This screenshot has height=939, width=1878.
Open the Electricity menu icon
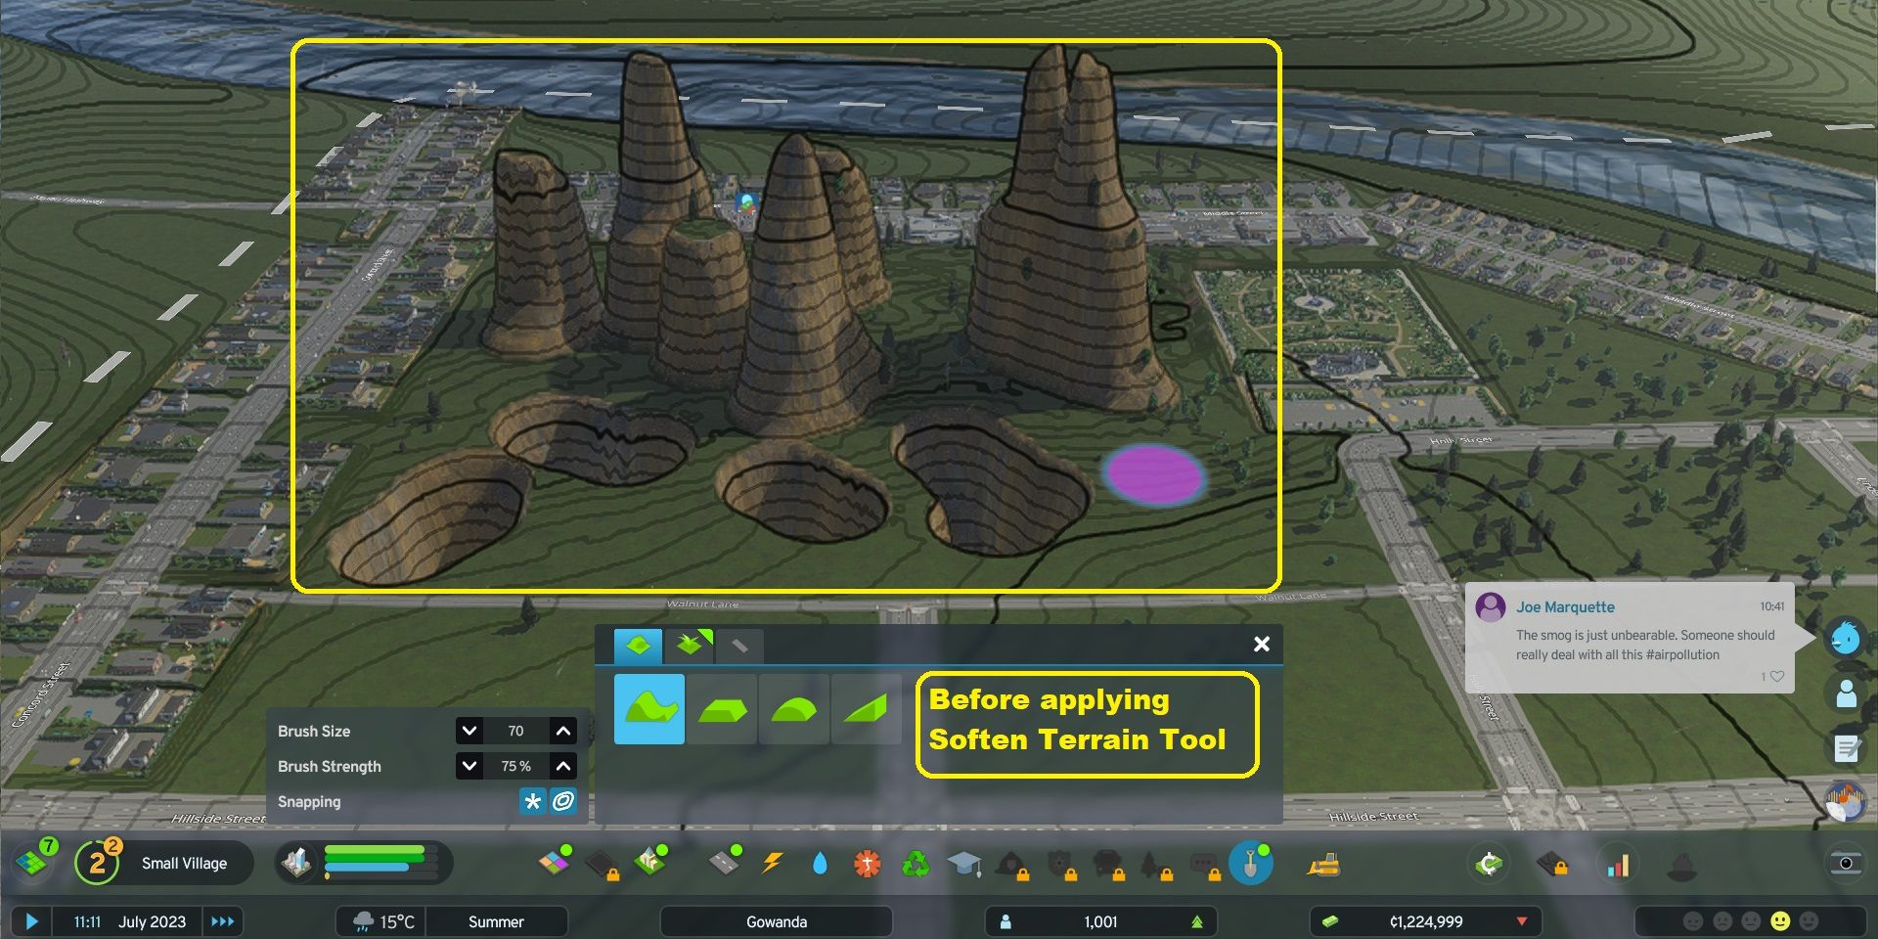(x=773, y=863)
